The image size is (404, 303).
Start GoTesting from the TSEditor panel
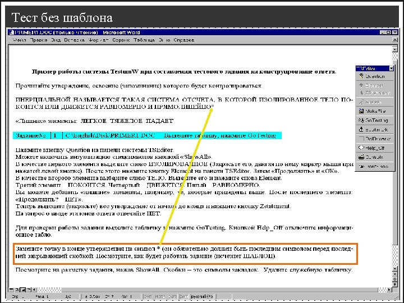coord(374,120)
